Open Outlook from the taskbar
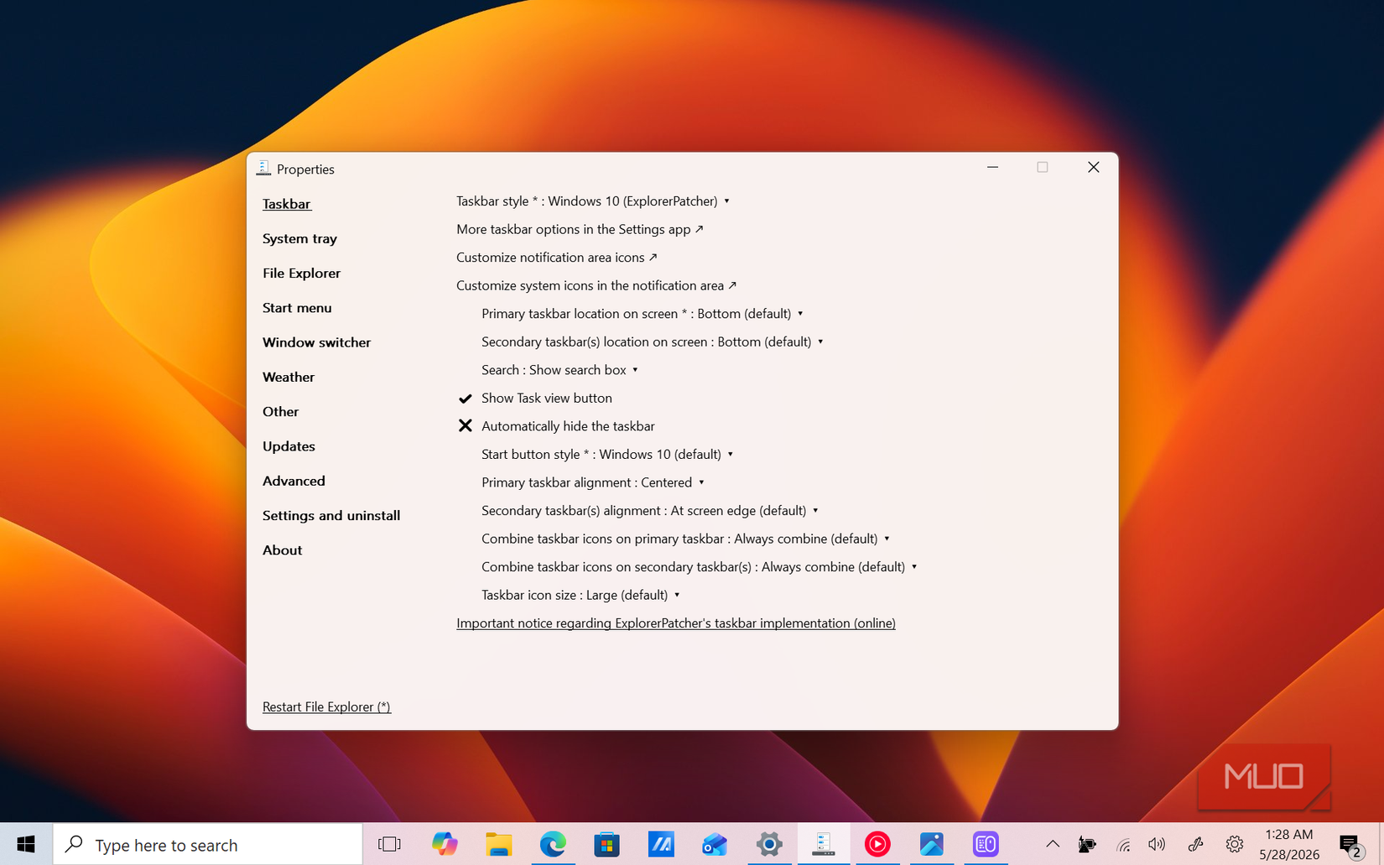The height and width of the screenshot is (865, 1384). (x=715, y=844)
